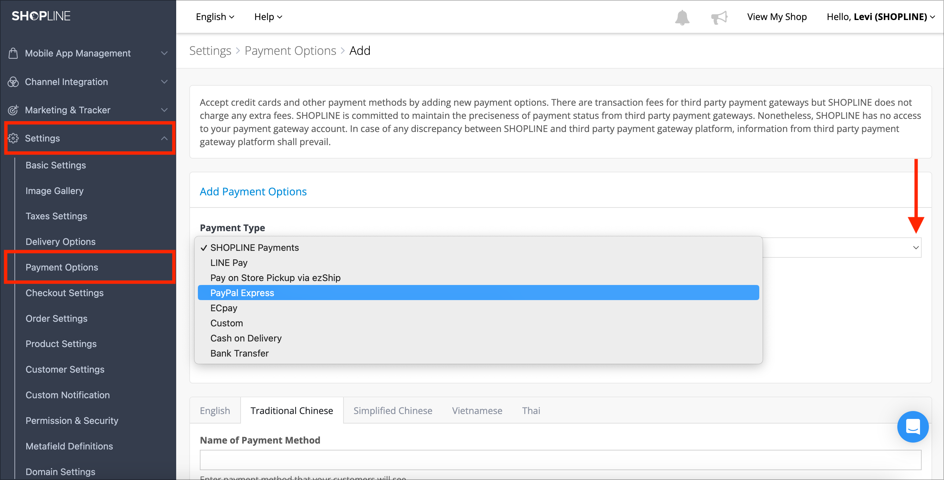
Task: Select ECpay payment type
Action: 478,308
